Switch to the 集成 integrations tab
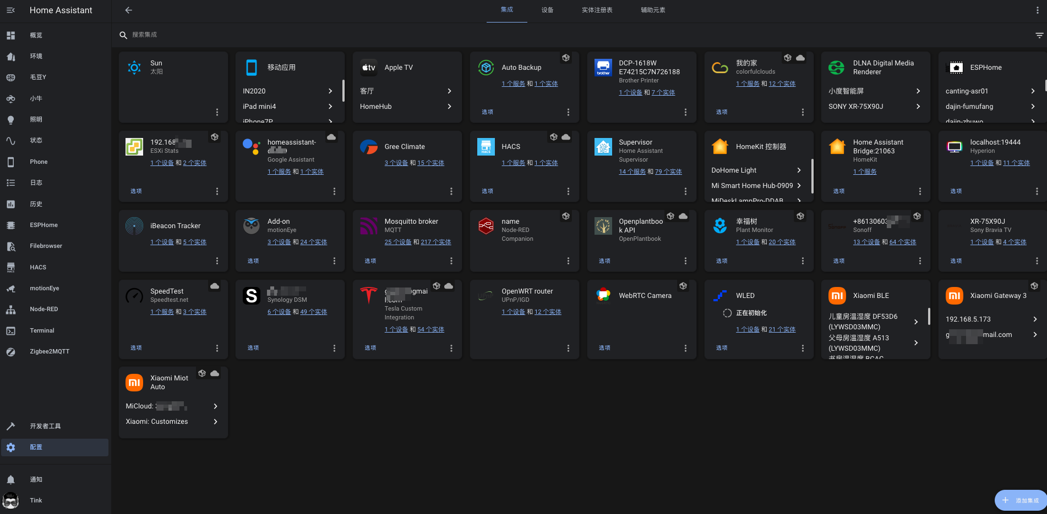The height and width of the screenshot is (514, 1047). point(507,10)
